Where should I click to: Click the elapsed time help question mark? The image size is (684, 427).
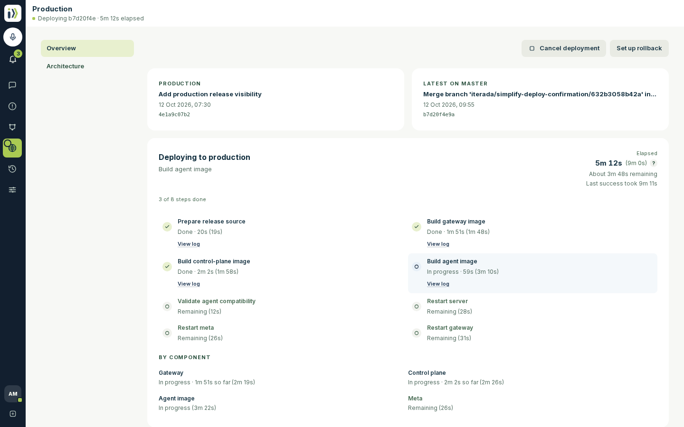[x=654, y=163]
